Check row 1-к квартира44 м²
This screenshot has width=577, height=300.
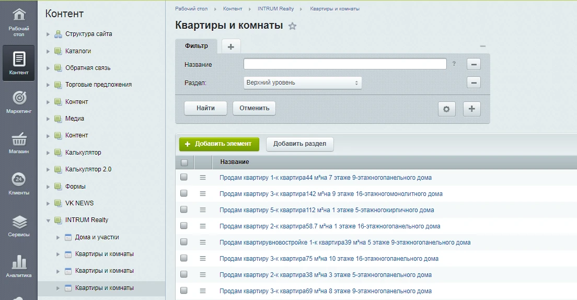click(184, 177)
